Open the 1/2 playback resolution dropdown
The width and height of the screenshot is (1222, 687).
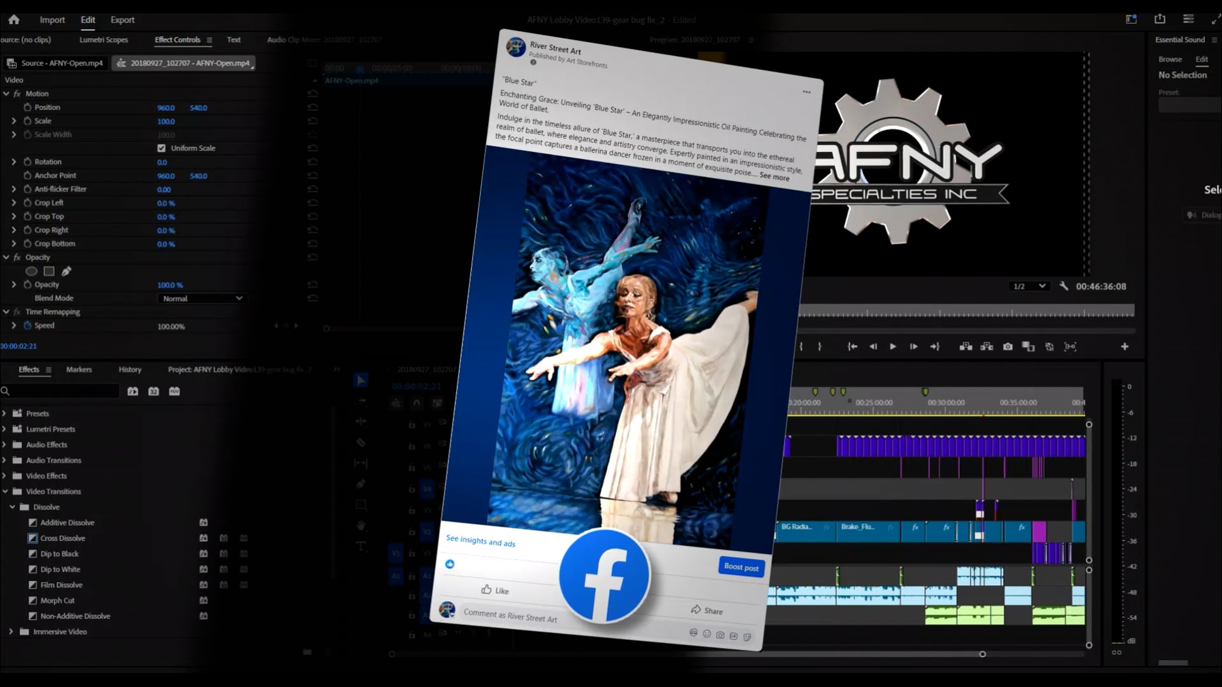pos(1029,286)
